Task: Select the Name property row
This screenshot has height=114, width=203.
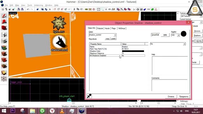Action: pyautogui.click(x=117, y=47)
